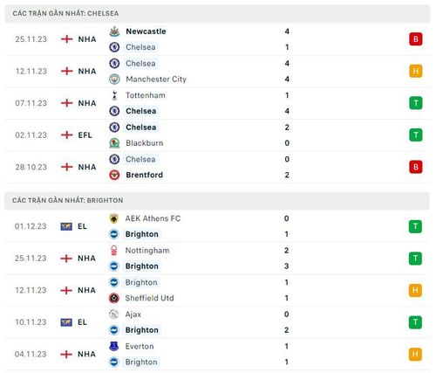
Task: Click the Brentford crest icon
Action: point(114,175)
